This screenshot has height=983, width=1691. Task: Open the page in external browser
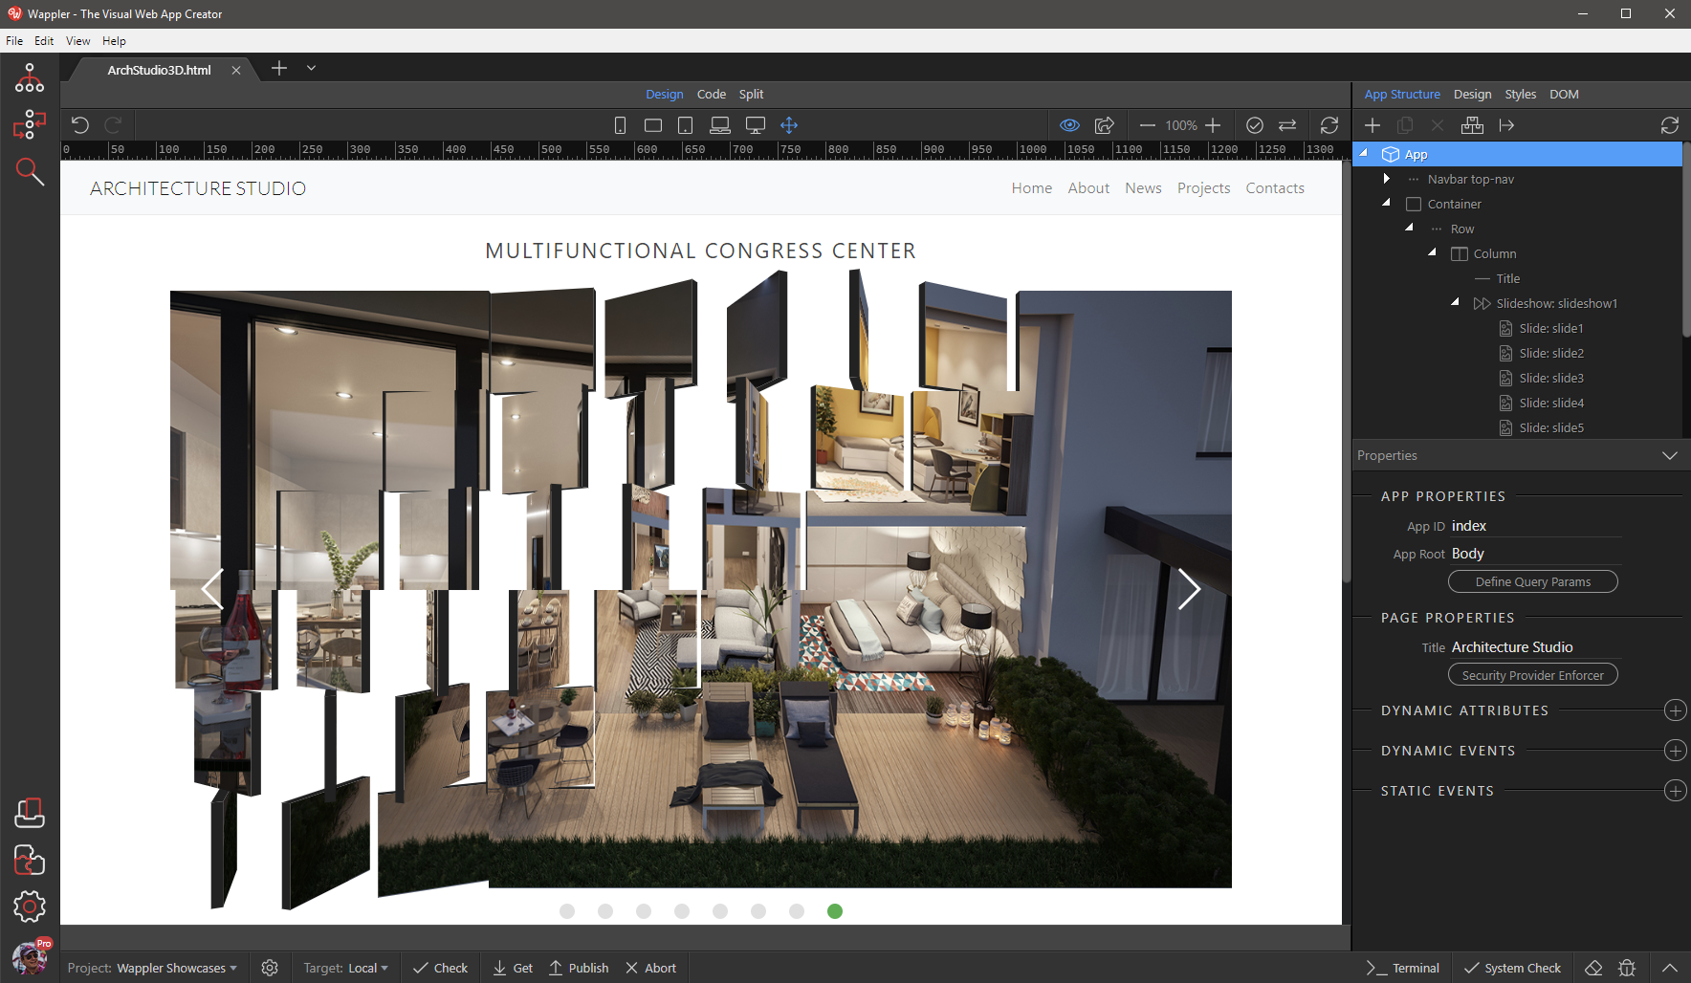(x=1105, y=124)
